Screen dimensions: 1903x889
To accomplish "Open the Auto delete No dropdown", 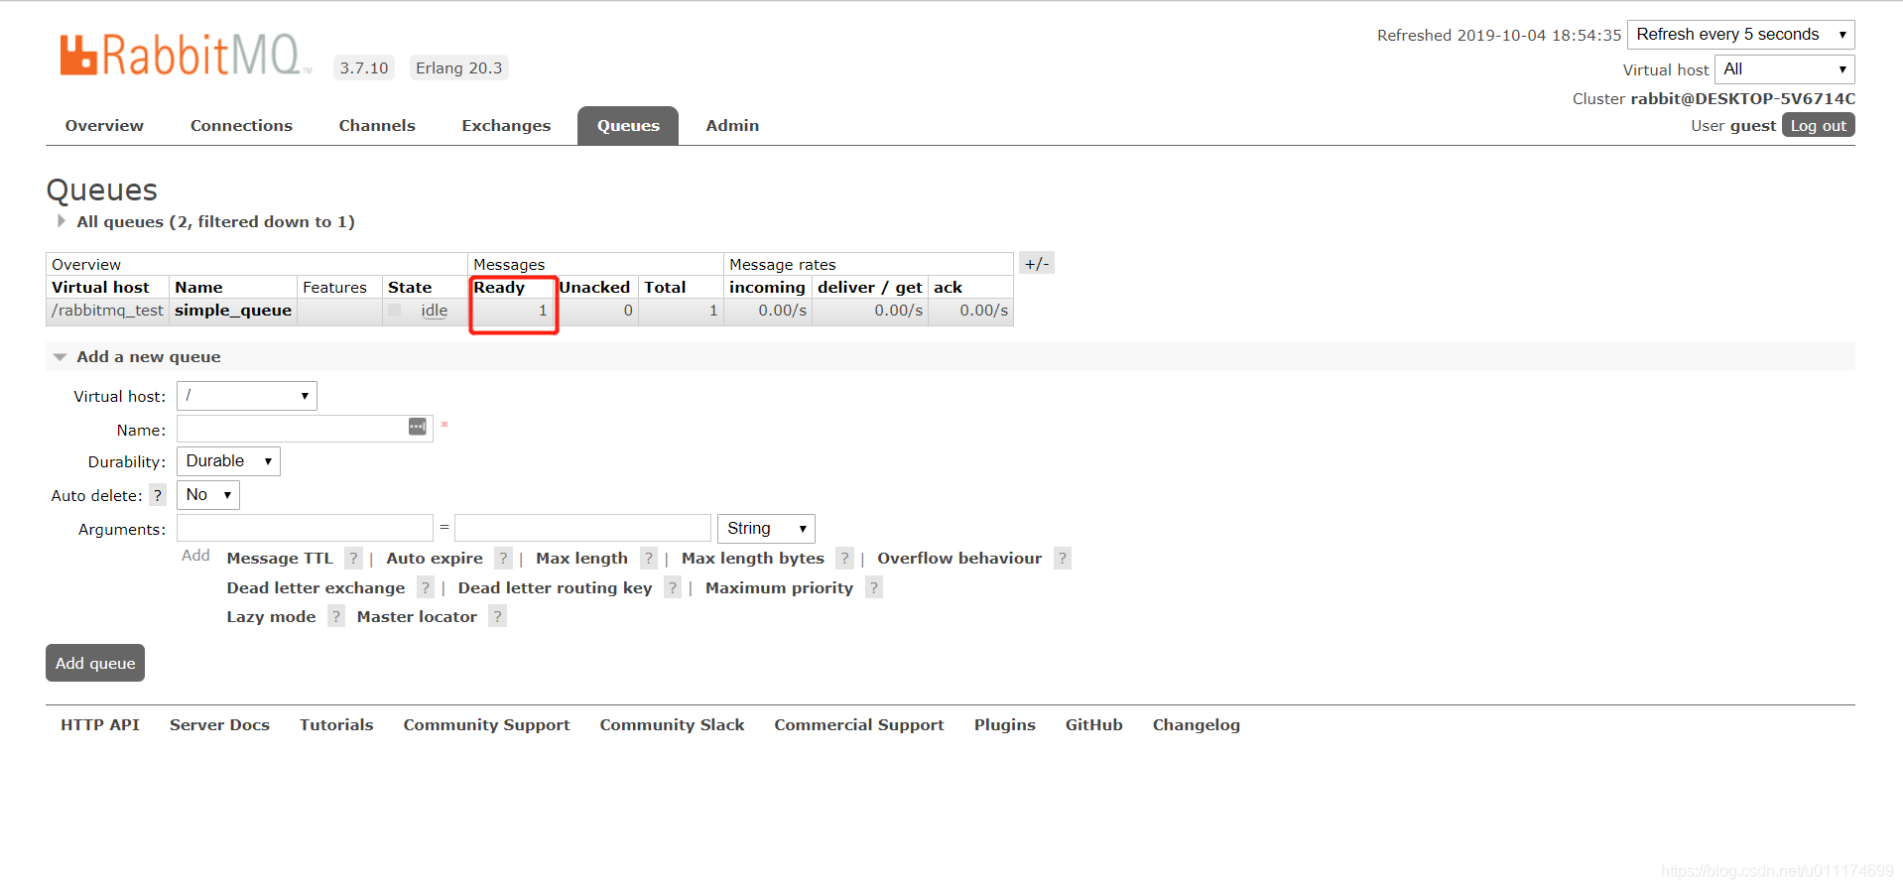I will [208, 495].
